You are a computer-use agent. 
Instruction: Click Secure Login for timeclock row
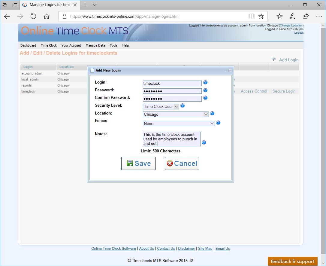[x=284, y=91]
